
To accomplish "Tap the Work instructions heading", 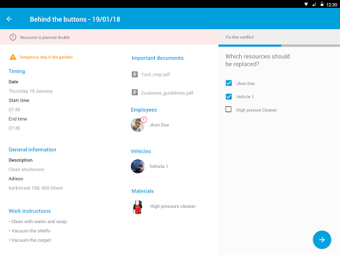I will [30, 211].
